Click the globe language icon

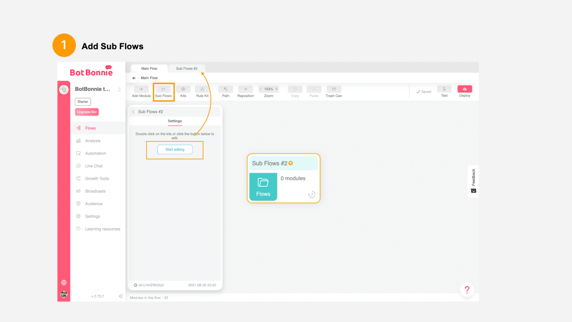[x=64, y=282]
